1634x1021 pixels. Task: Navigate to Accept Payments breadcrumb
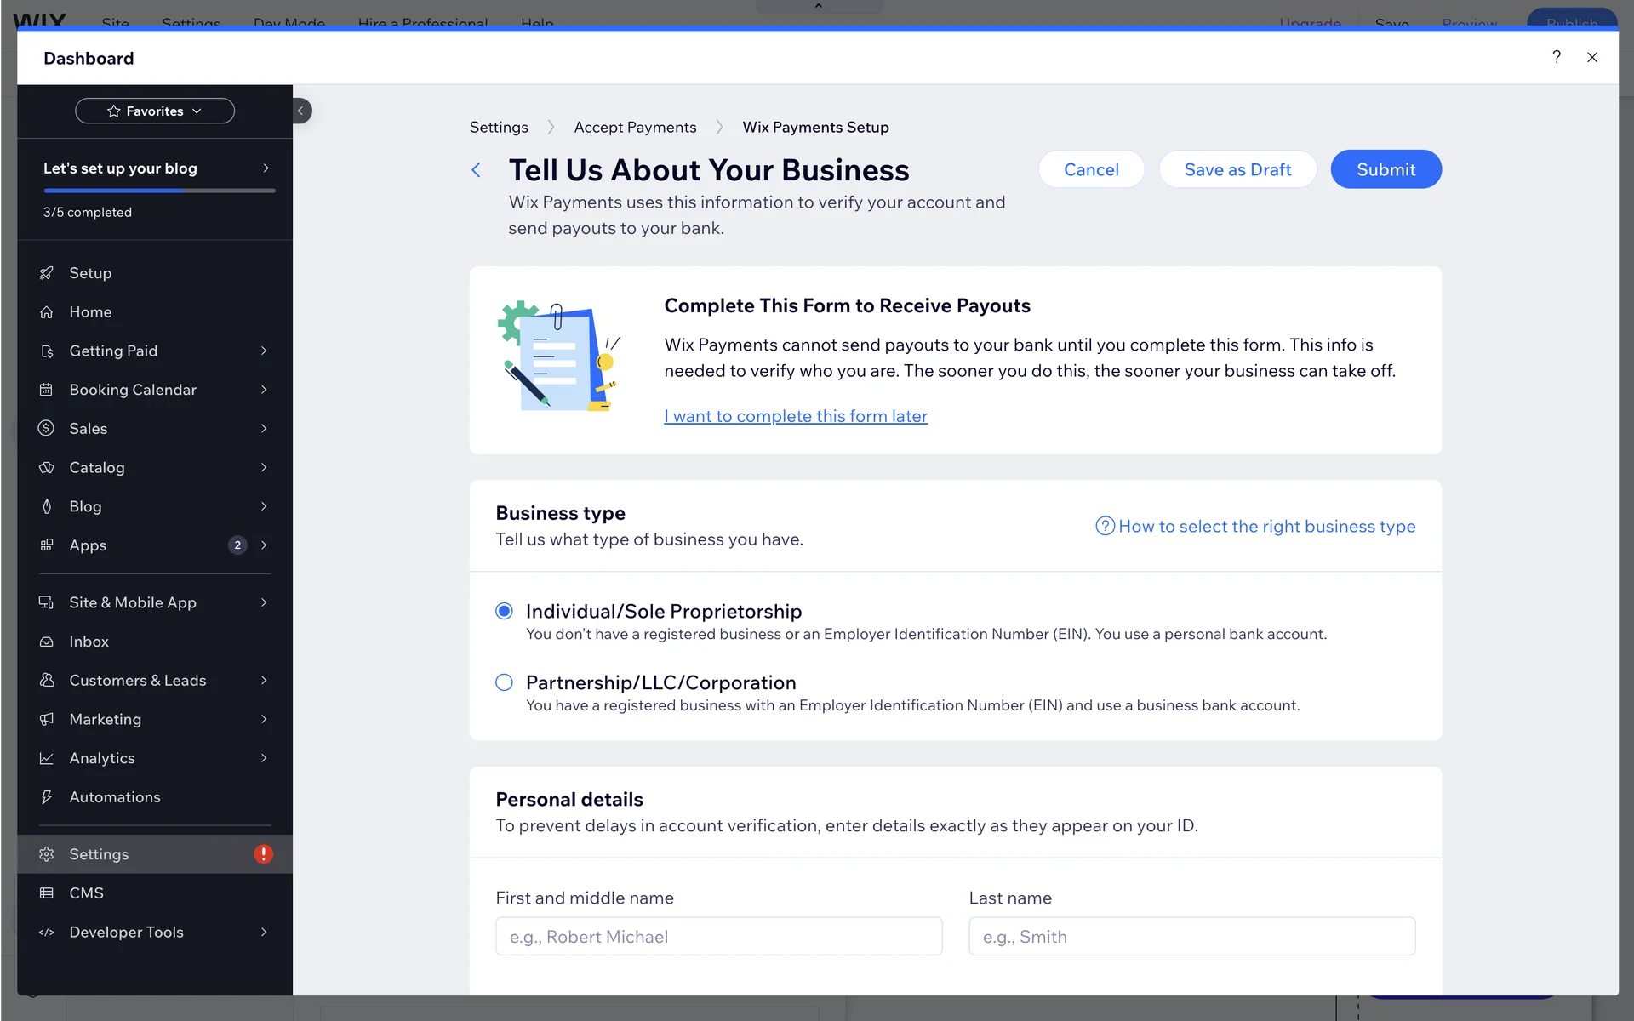(635, 127)
